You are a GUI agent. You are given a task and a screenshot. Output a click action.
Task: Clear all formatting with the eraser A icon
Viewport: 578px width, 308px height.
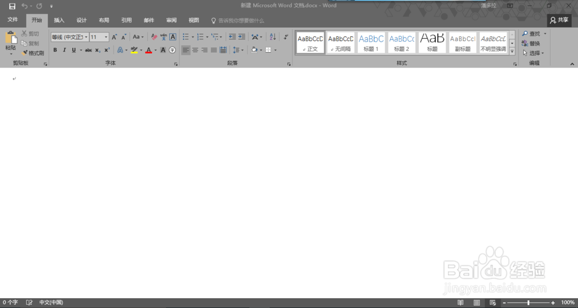(x=154, y=37)
